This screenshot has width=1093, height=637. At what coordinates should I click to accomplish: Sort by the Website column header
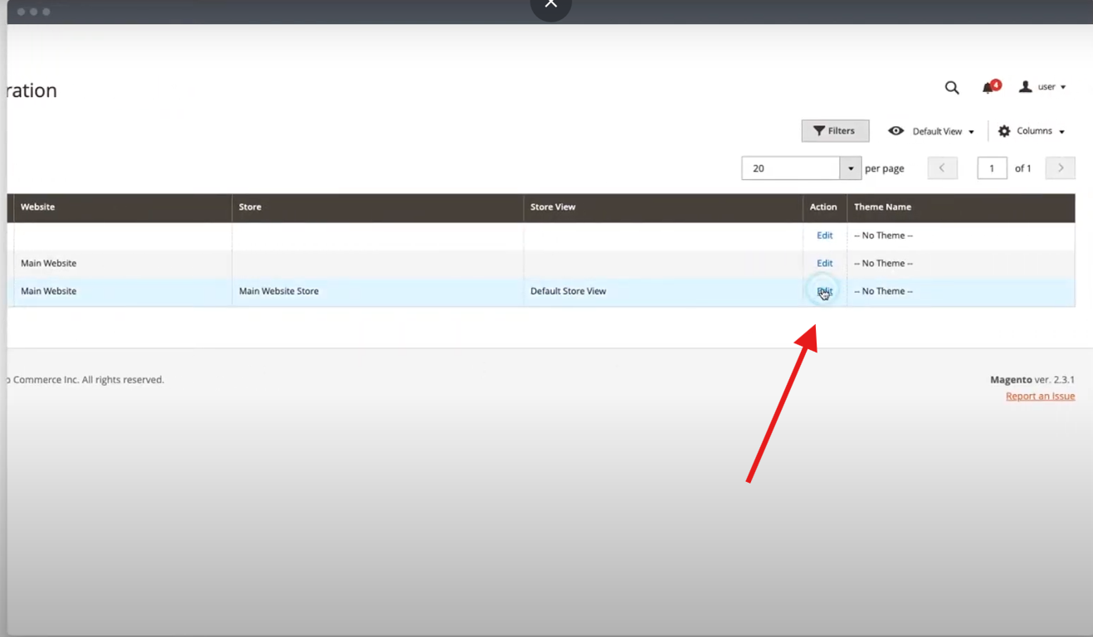point(38,207)
